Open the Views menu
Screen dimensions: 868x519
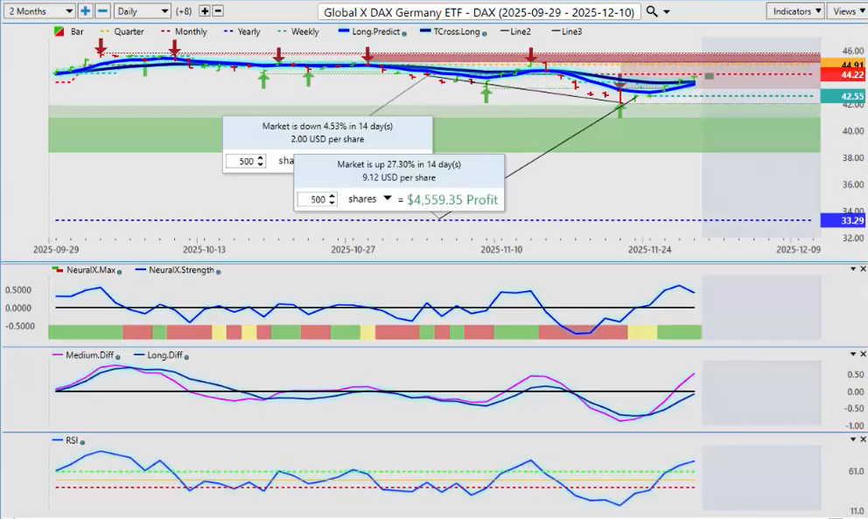pos(847,11)
